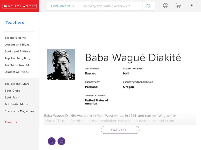This screenshot has height=150, width=201.
Task: Click the share icon button
Action: click(52, 141)
